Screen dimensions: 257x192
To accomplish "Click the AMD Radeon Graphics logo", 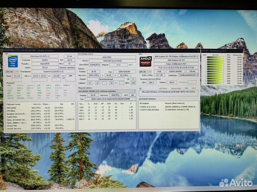I will pyautogui.click(x=145, y=61).
